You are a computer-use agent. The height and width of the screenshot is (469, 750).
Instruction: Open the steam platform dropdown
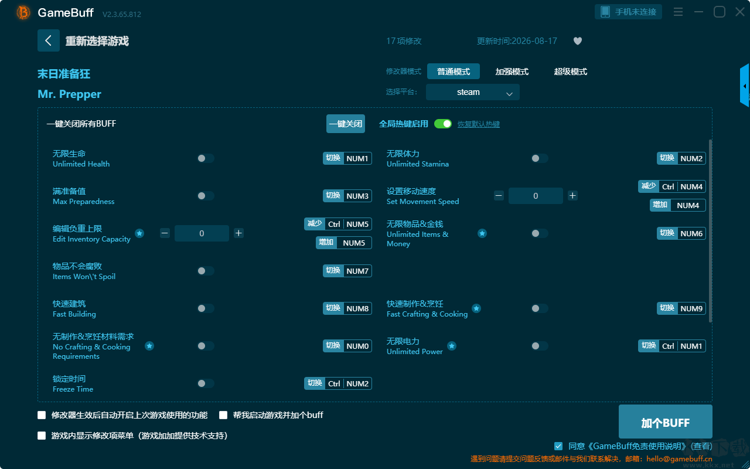click(473, 92)
